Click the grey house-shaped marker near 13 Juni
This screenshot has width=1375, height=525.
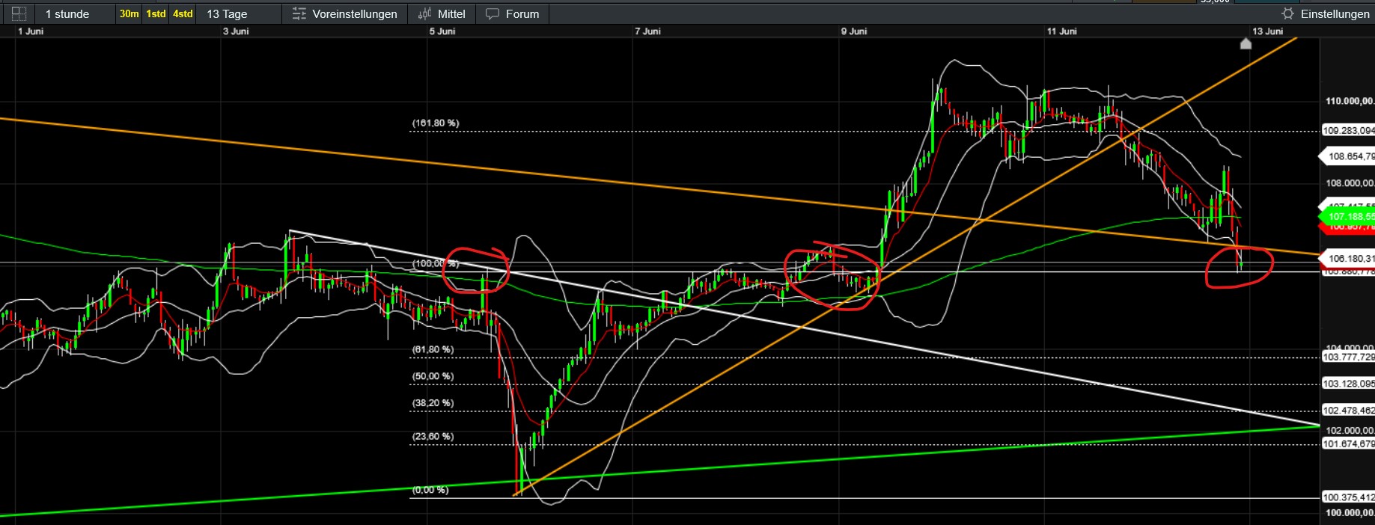click(x=1246, y=43)
